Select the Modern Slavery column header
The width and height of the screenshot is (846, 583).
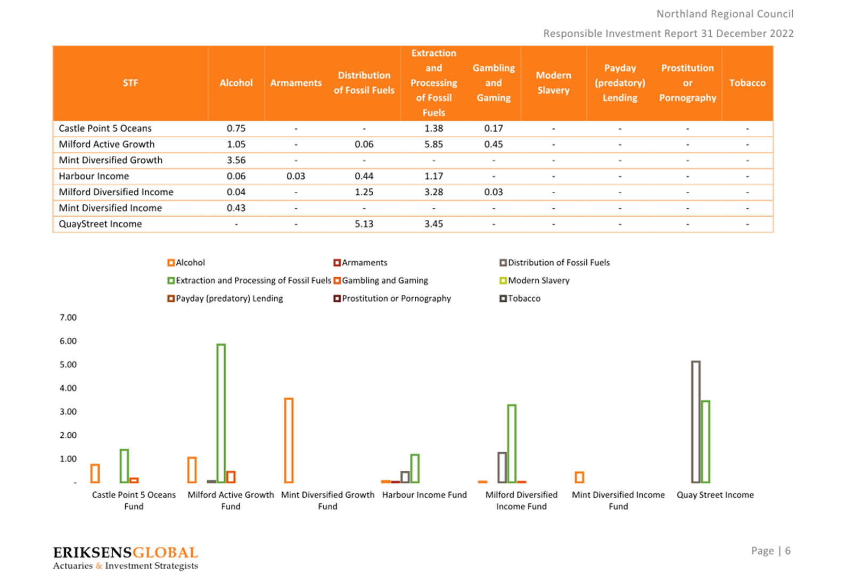pyautogui.click(x=554, y=83)
